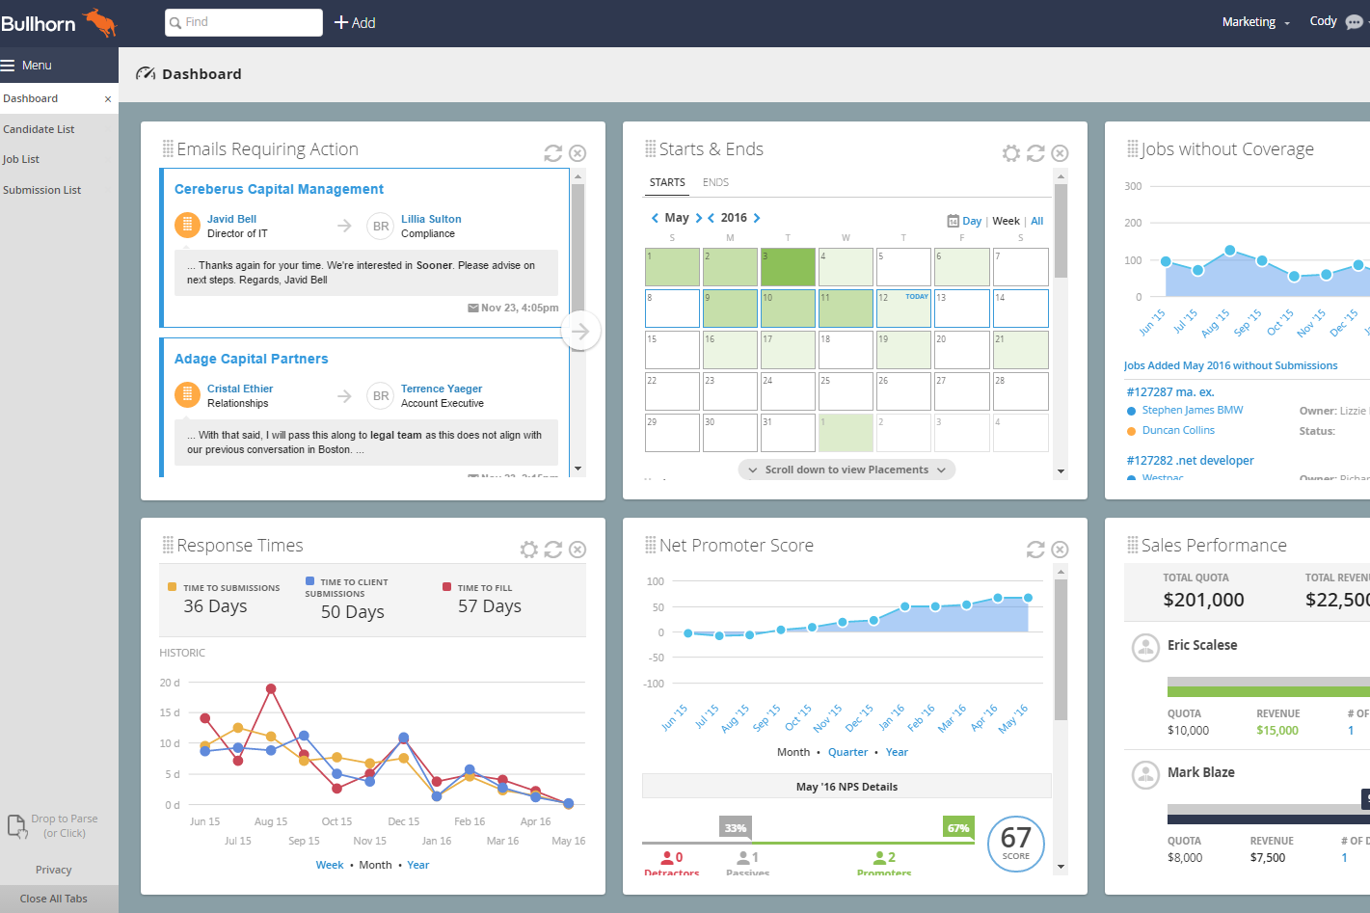The image size is (1370, 913).
Task: Open Cereberus Capital Management link
Action: (279, 189)
